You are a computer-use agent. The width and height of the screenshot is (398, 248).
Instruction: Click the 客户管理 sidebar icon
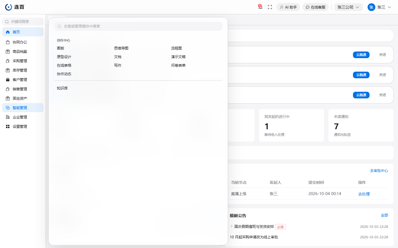[x=8, y=80]
